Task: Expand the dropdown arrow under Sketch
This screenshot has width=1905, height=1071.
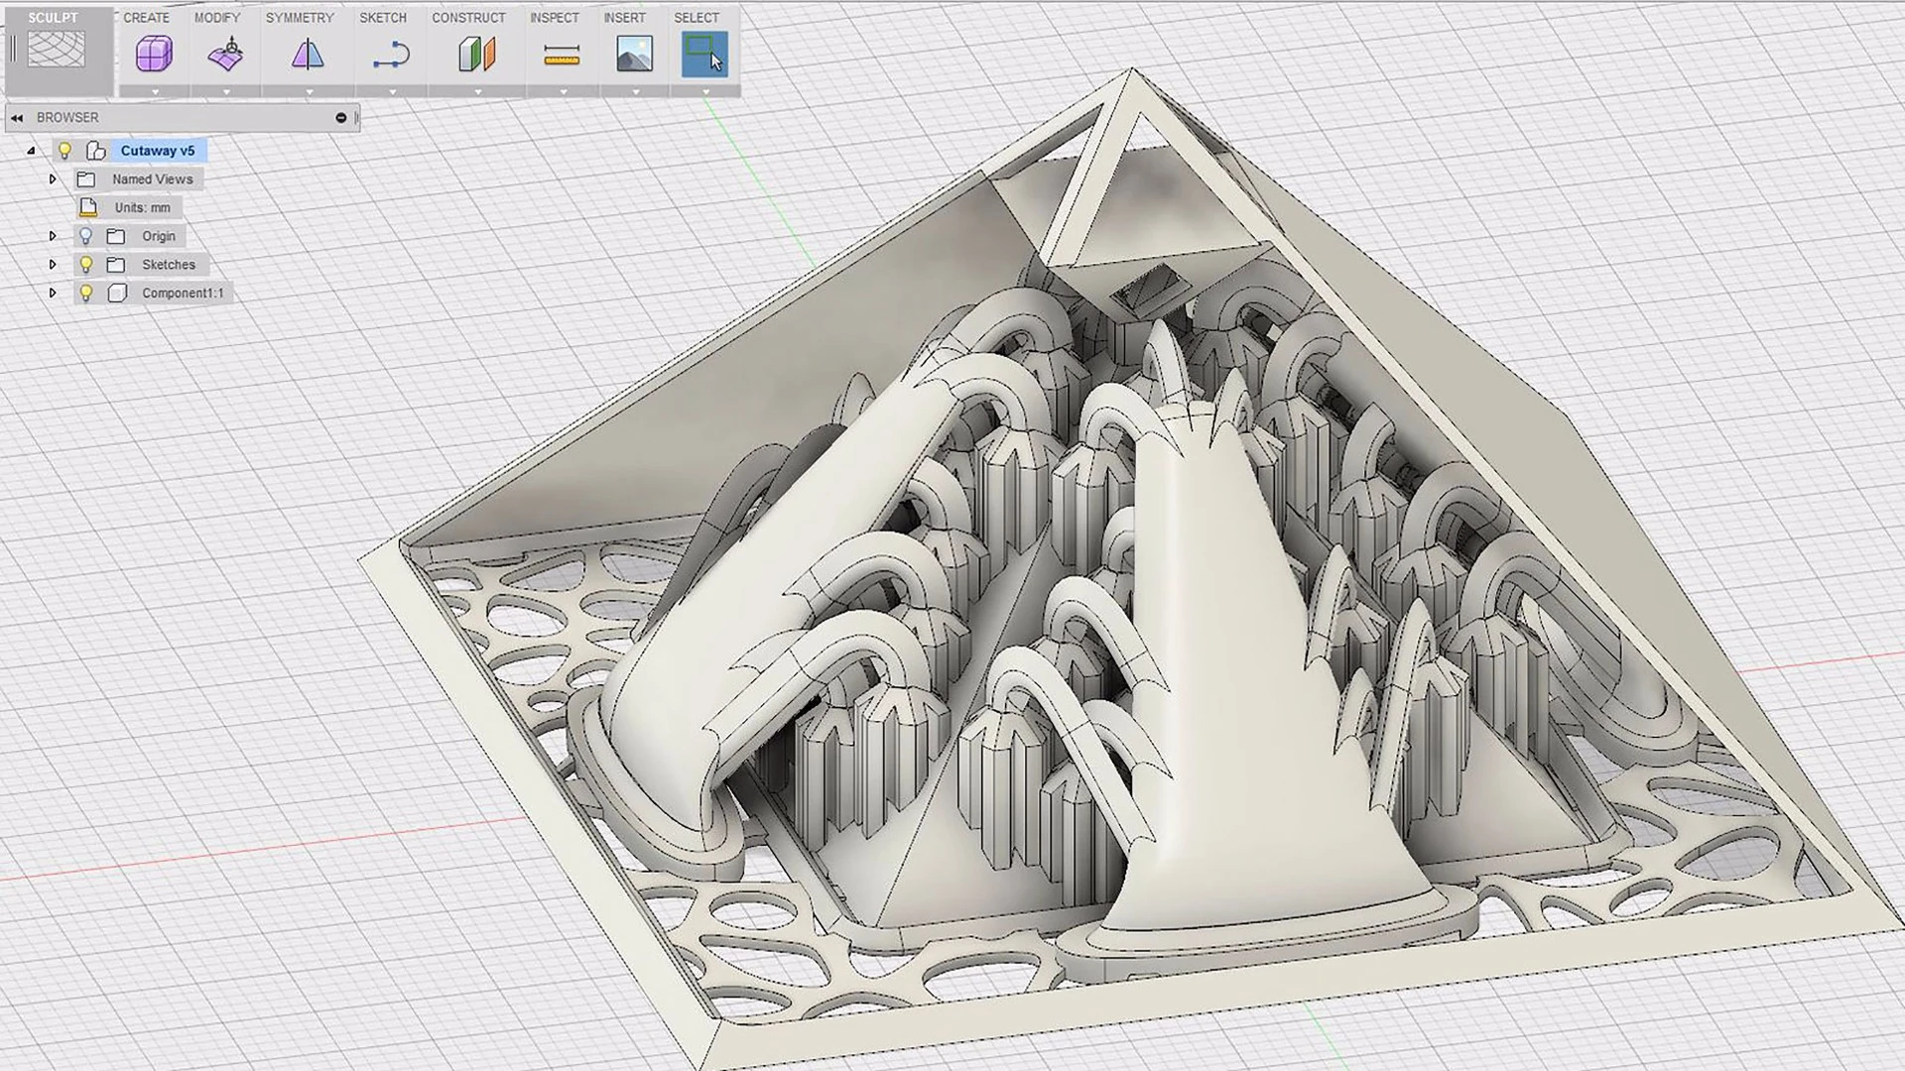Action: [x=392, y=91]
